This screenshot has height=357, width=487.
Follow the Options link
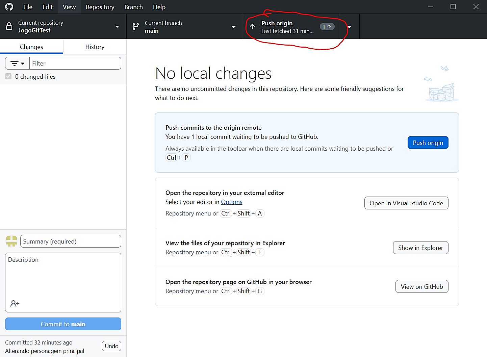pos(232,202)
